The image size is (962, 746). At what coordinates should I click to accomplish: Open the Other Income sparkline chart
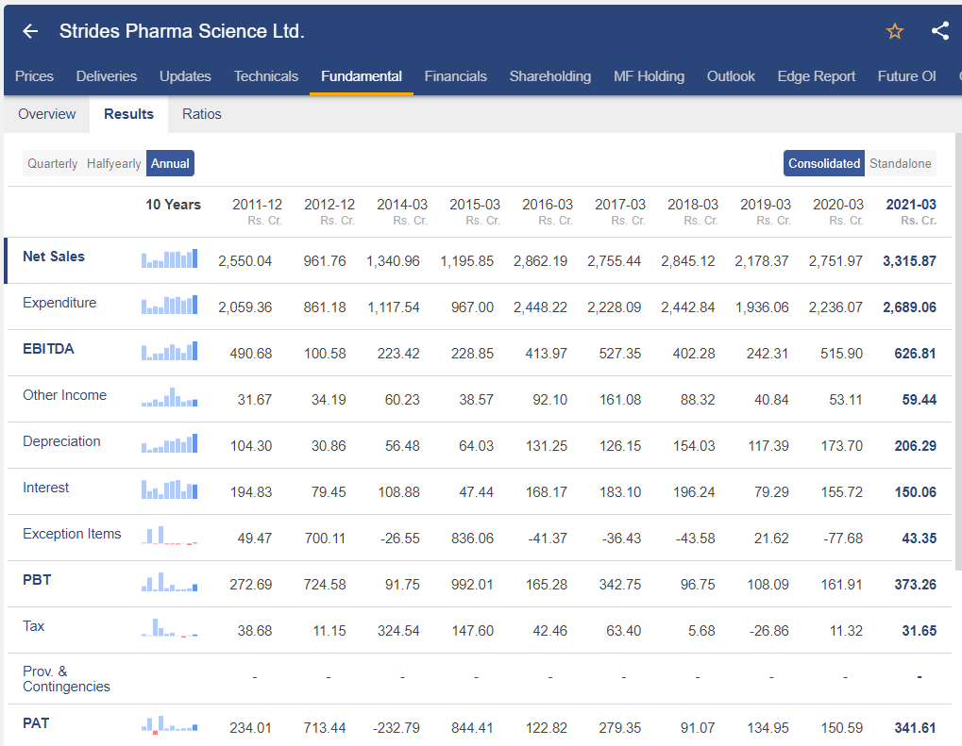169,397
